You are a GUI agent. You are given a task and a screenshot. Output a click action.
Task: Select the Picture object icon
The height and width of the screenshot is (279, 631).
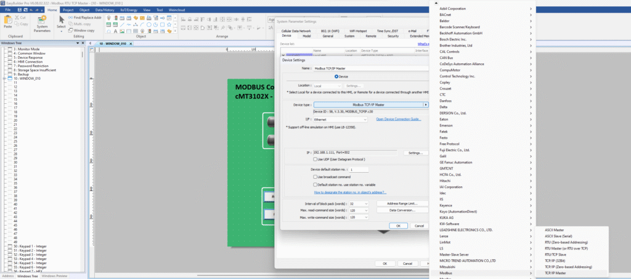(x=122, y=31)
